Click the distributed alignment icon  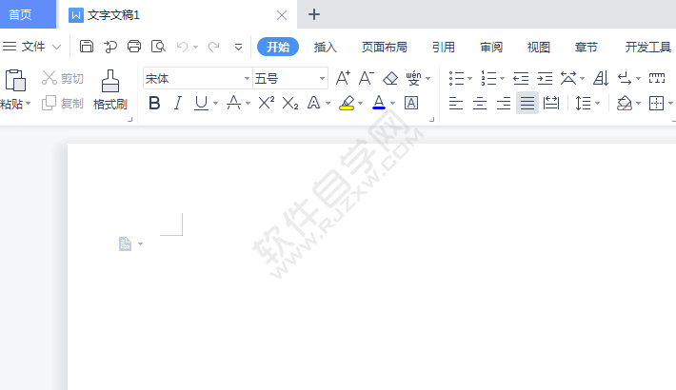551,103
